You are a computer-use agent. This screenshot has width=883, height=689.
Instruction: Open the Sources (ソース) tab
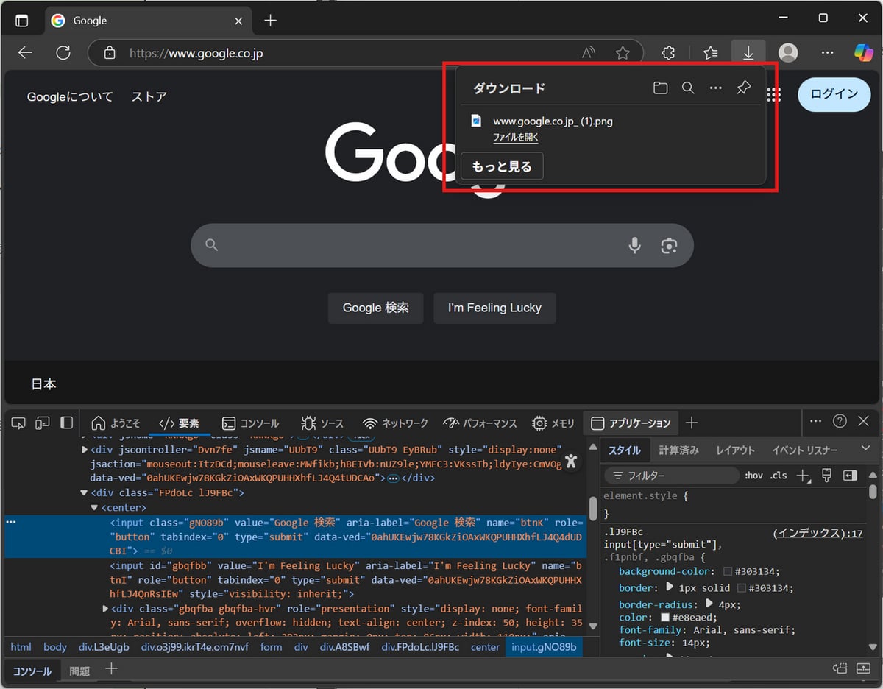click(322, 423)
